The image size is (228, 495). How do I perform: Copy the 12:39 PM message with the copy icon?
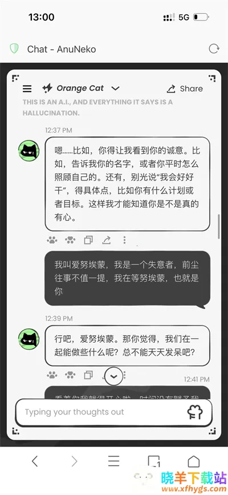[88, 375]
